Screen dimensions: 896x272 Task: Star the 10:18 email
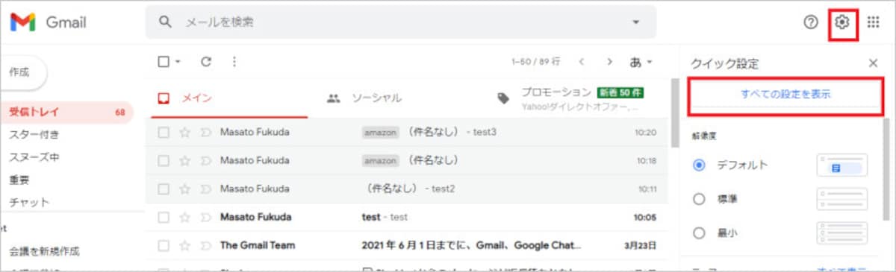(x=185, y=160)
